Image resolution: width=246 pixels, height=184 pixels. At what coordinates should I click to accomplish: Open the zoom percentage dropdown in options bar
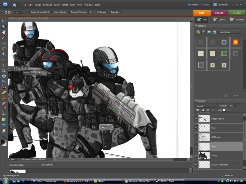coord(23,12)
